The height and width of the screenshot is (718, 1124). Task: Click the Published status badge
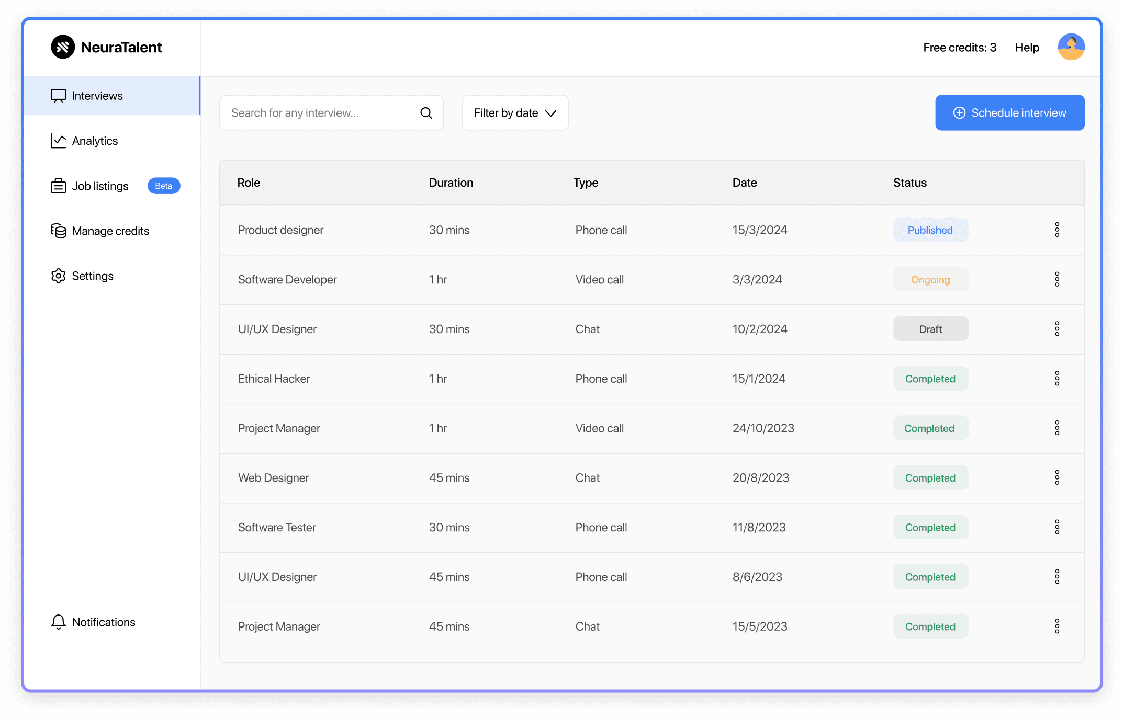click(930, 230)
